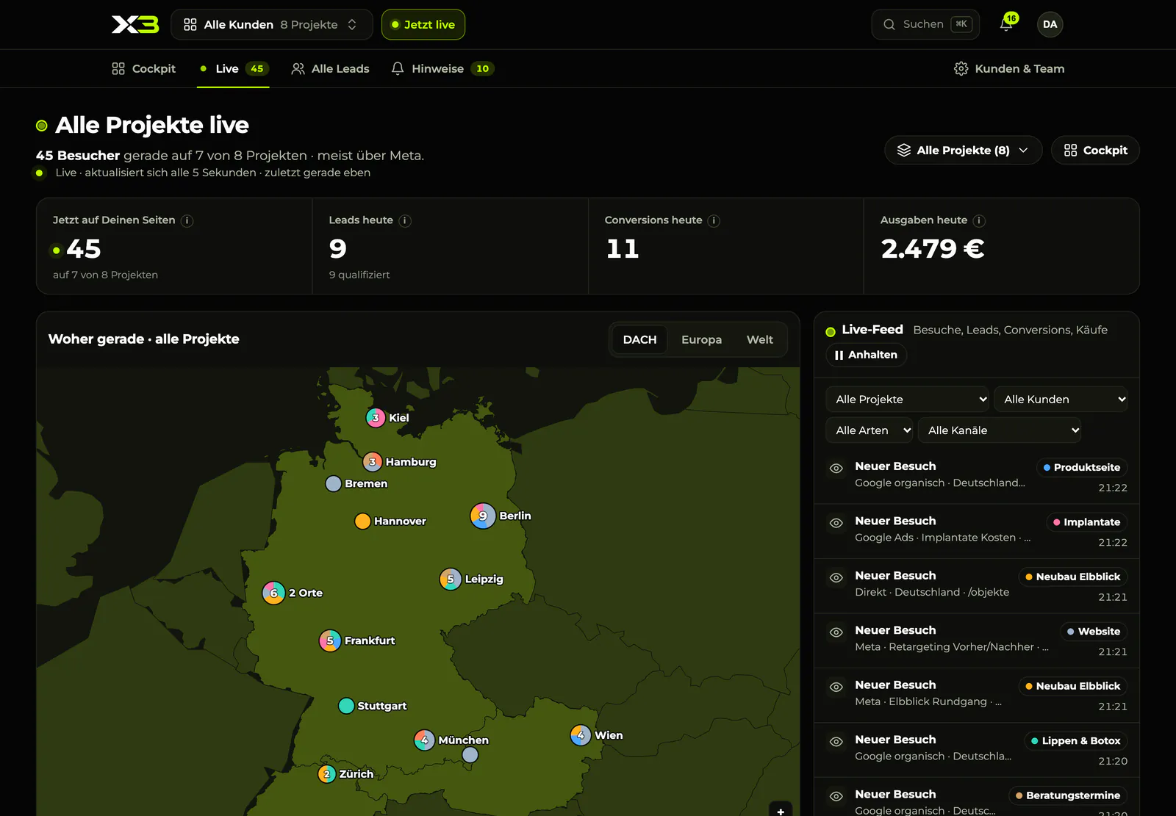Image resolution: width=1176 pixels, height=816 pixels.
Task: Click info icon next to Leads heute
Action: pos(405,220)
